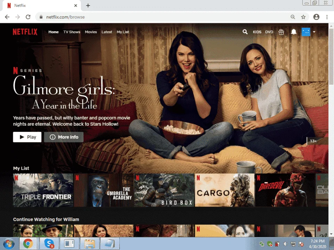Open More Info for Gilmore Girls
Viewport: 334px width, 250px height.
point(64,137)
